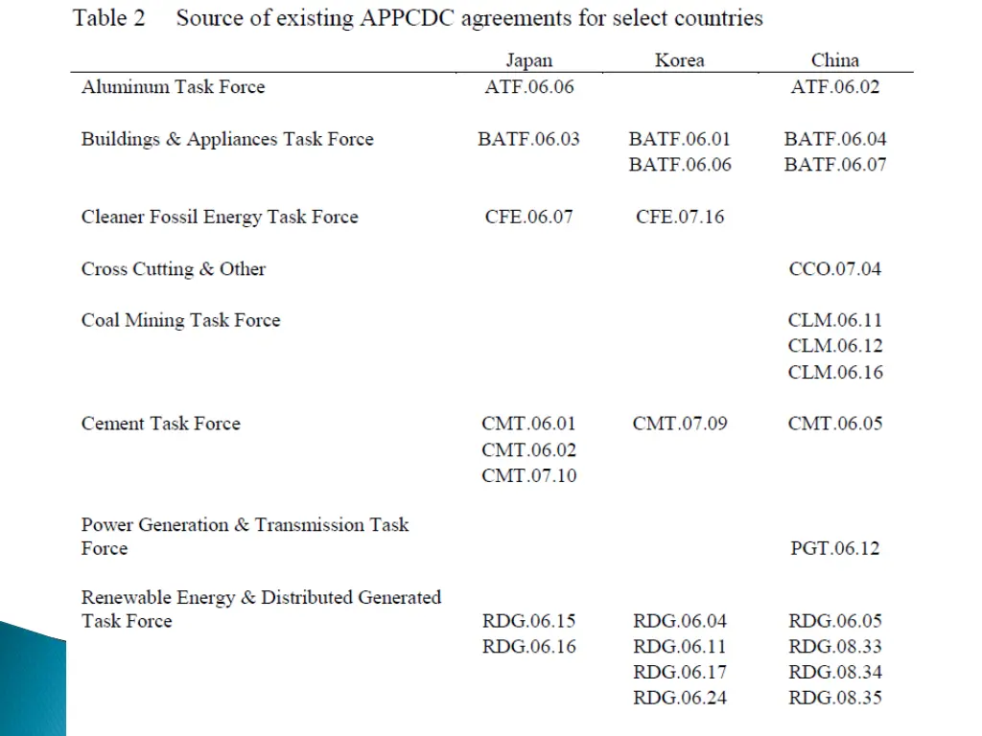Click the BATF.06.06 entry

point(680,165)
